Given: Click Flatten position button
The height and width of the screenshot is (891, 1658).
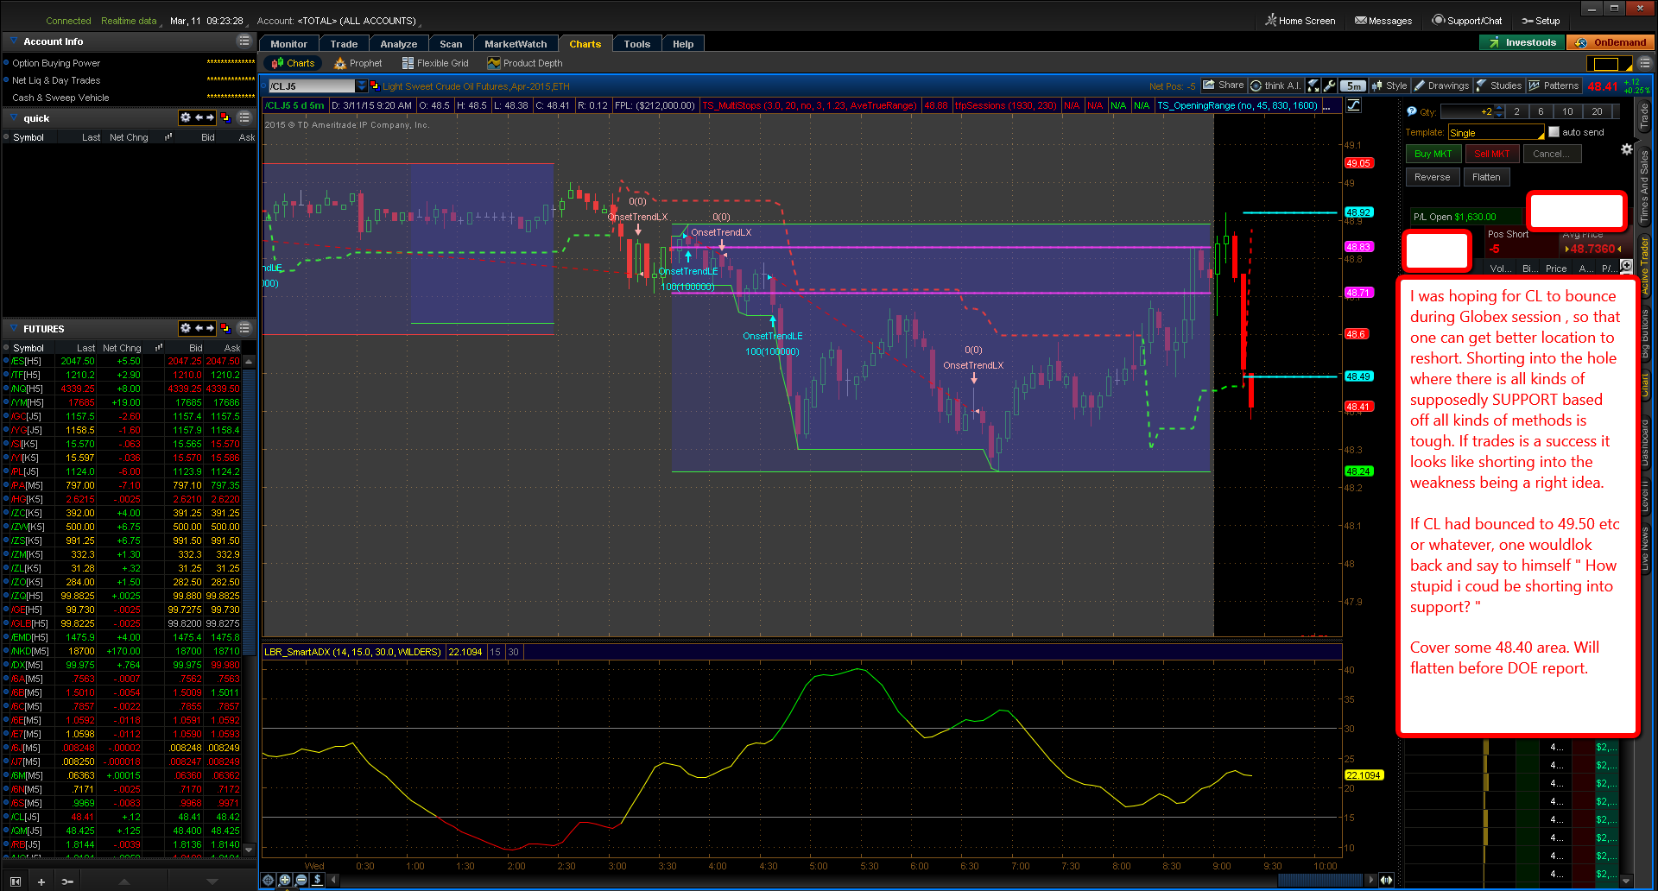Looking at the screenshot, I should 1486,177.
